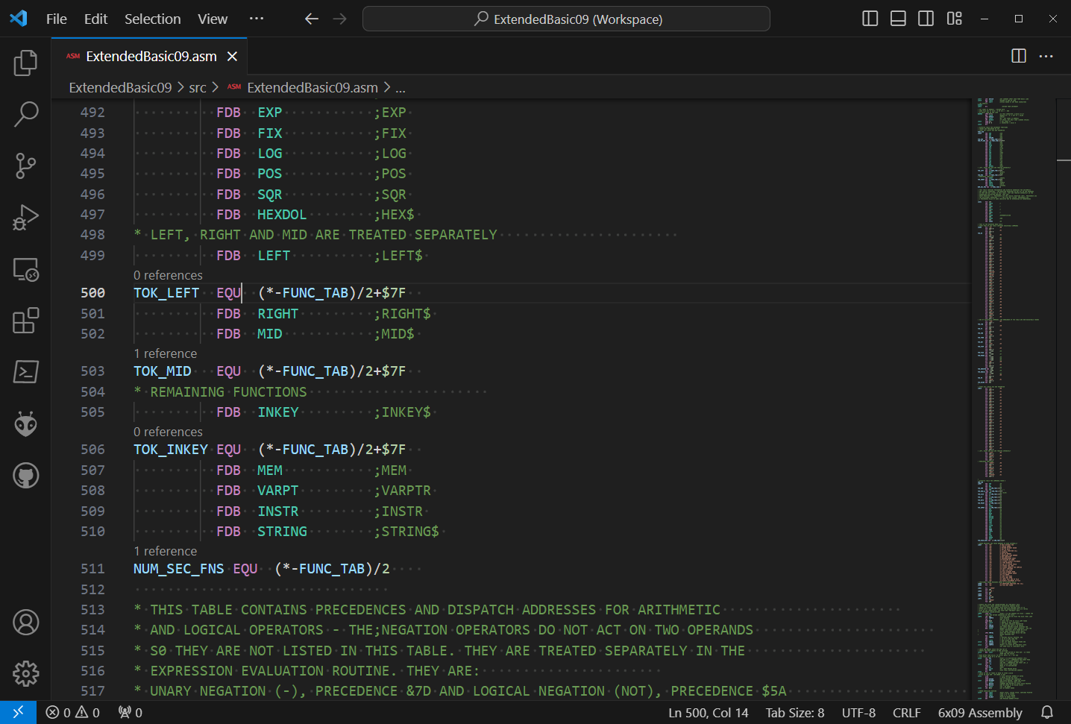Viewport: 1071px width, 724px height.
Task: Click the CRLF end-of-line indicator
Action: coord(906,713)
